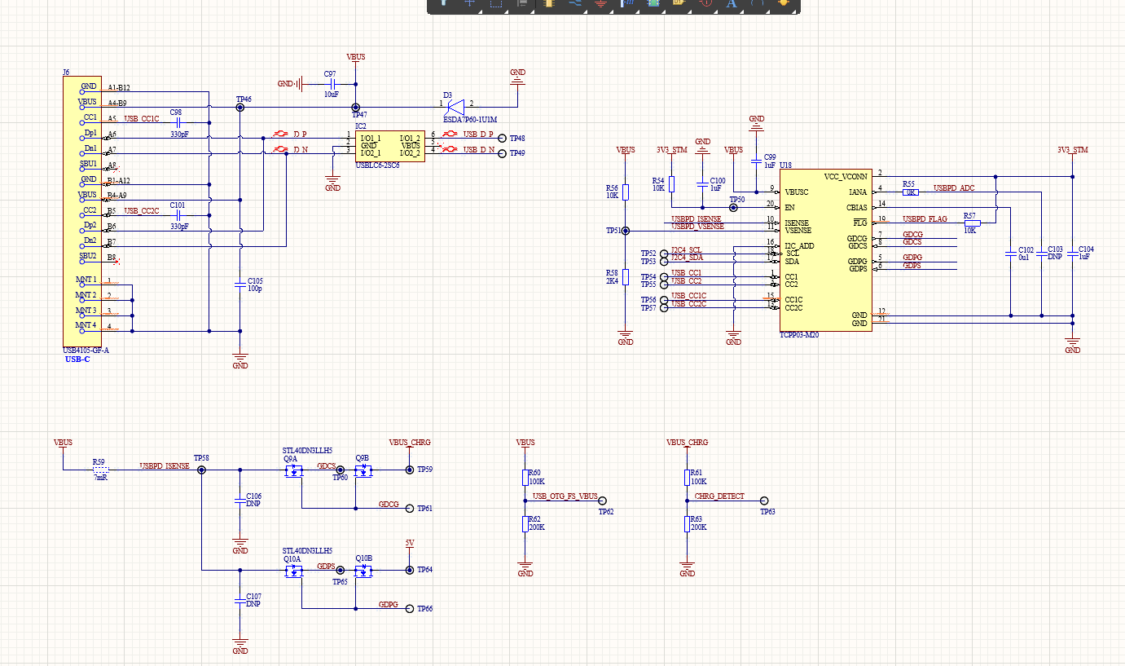Screen dimensions: 1125x666
Task: Select resistor R56 symbol
Action: 625,192
